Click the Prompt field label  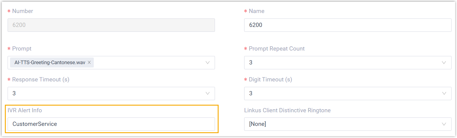click(x=22, y=49)
